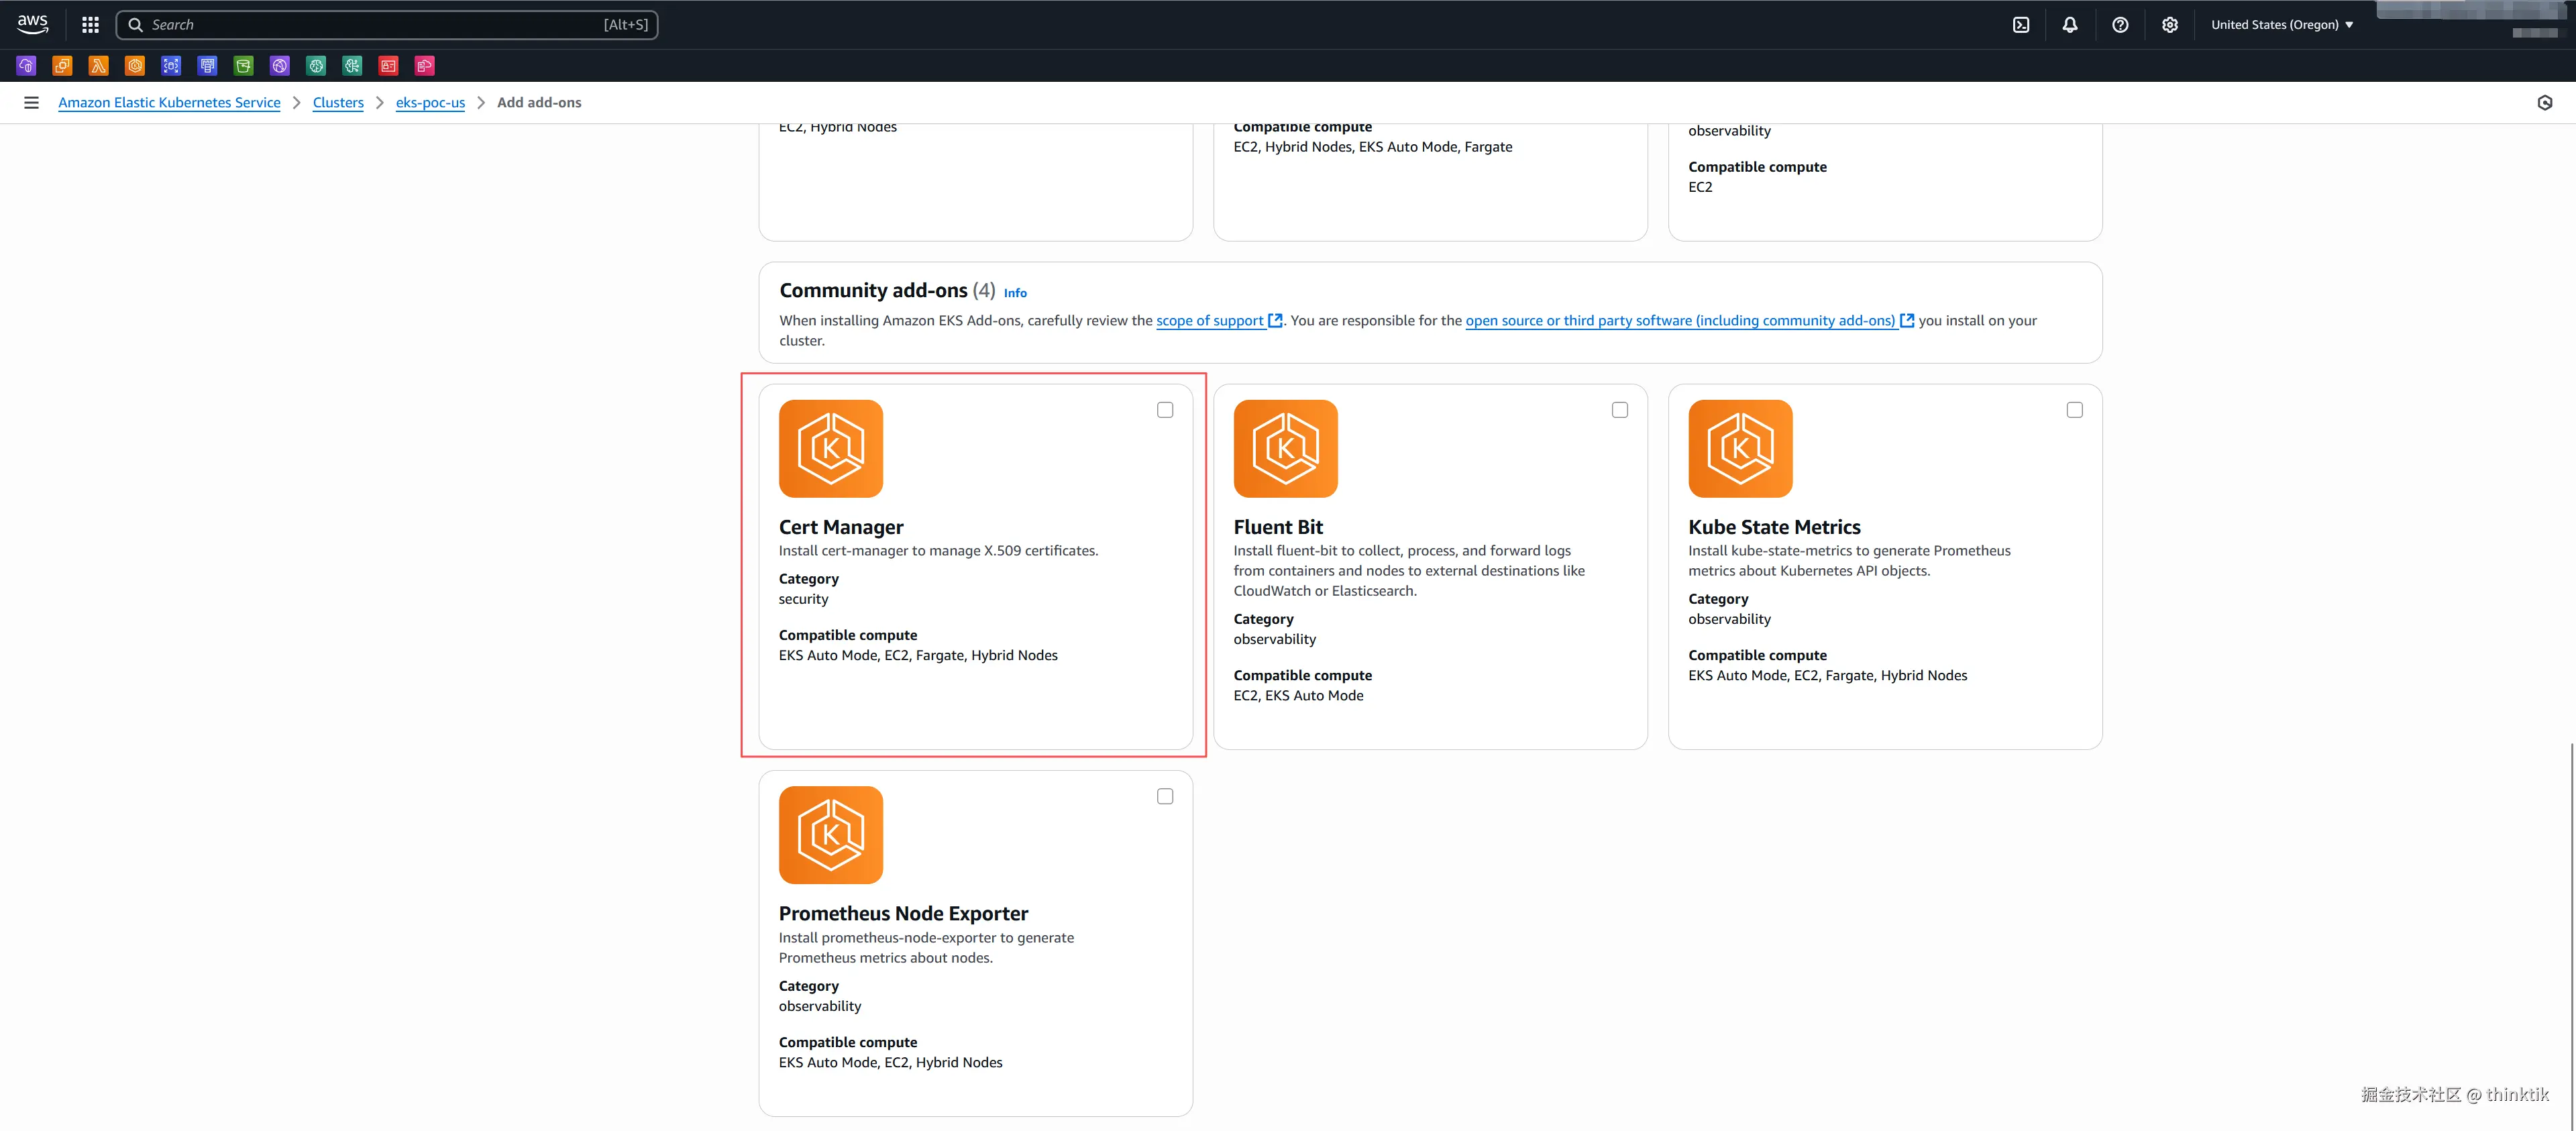Open the help question-mark menu

(2120, 25)
